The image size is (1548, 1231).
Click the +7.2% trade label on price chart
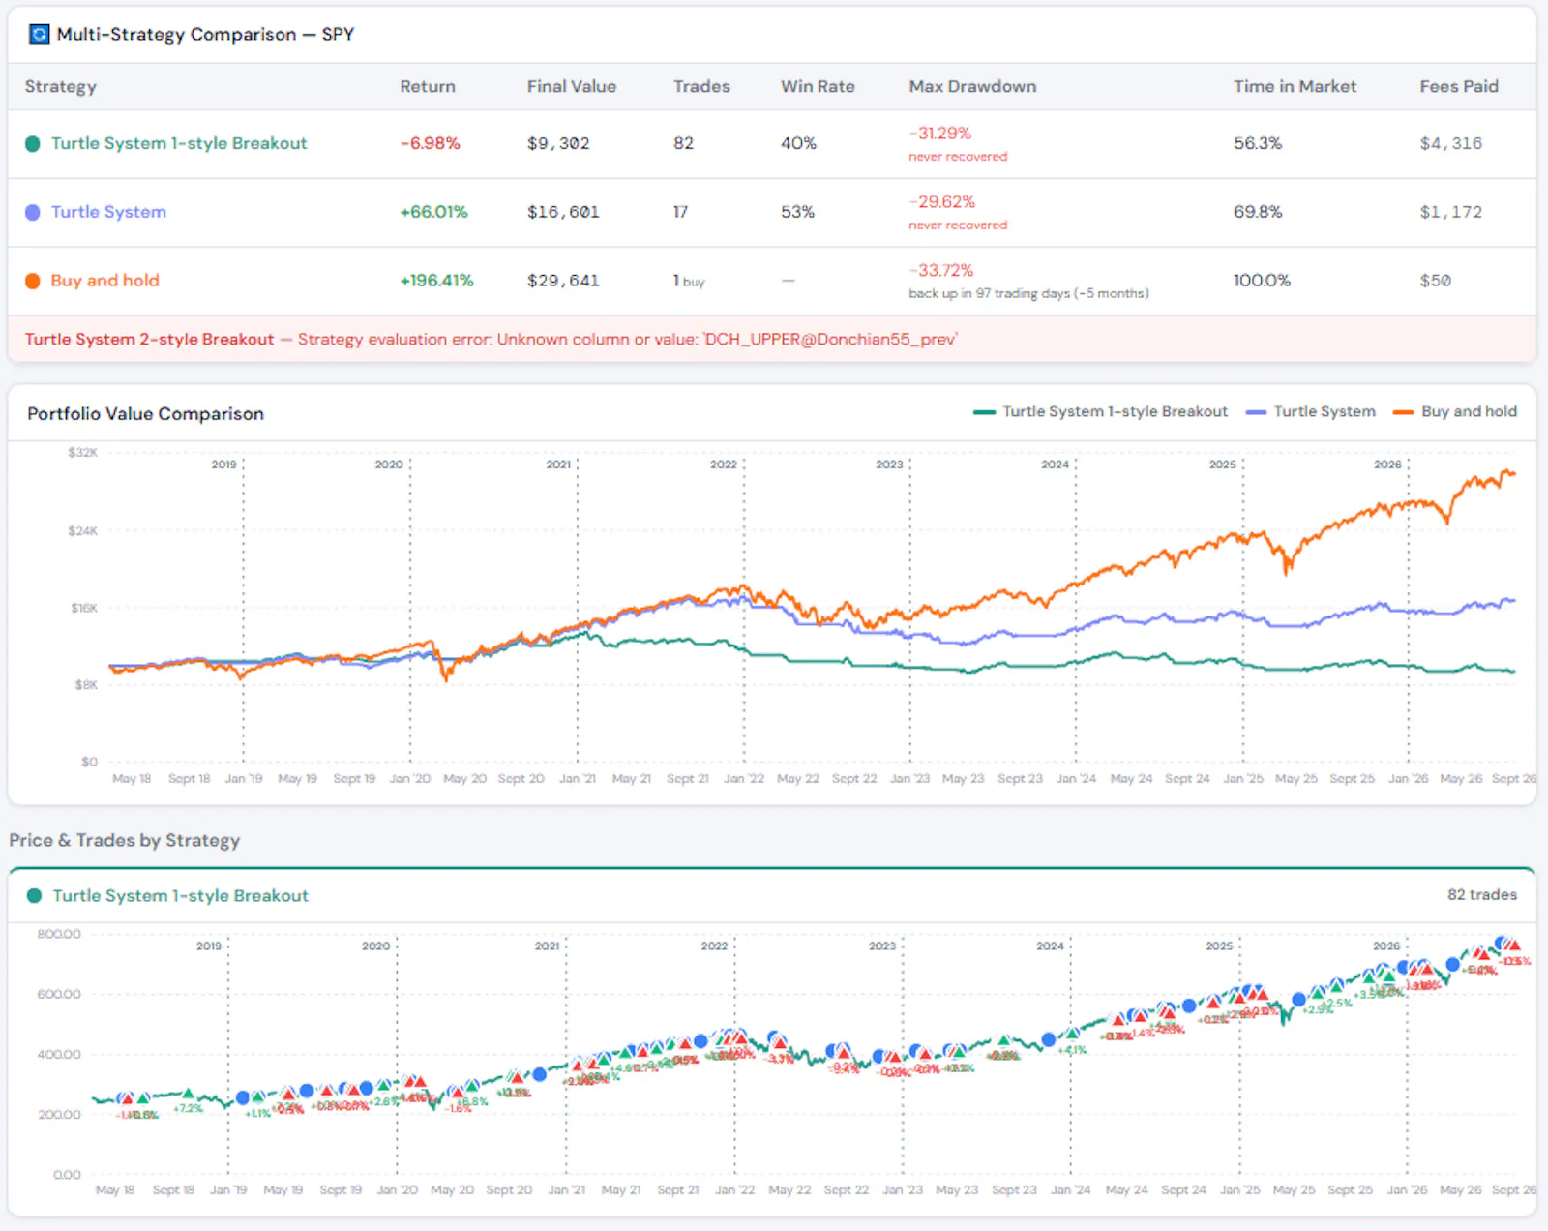[x=188, y=1109]
